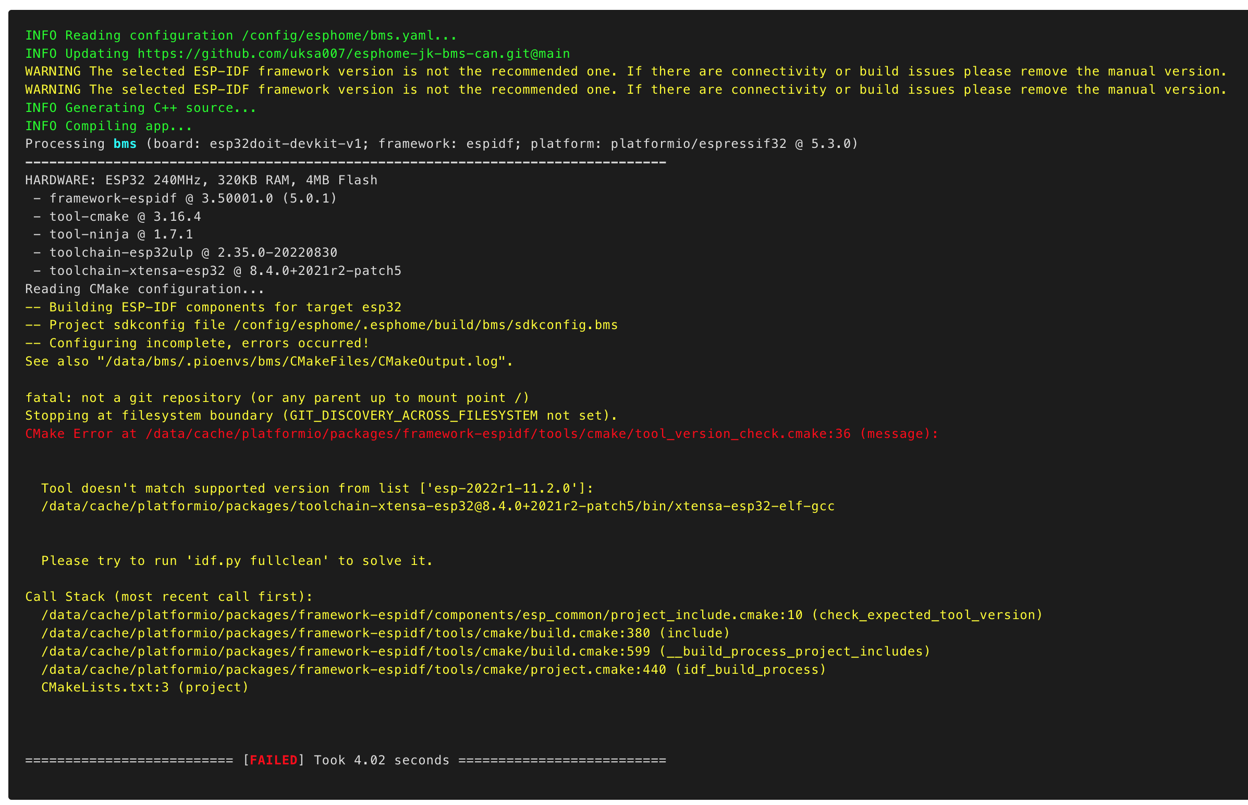This screenshot has width=1248, height=805.
Task: Click 'Took 4.02 seconds' text
Action: (382, 760)
